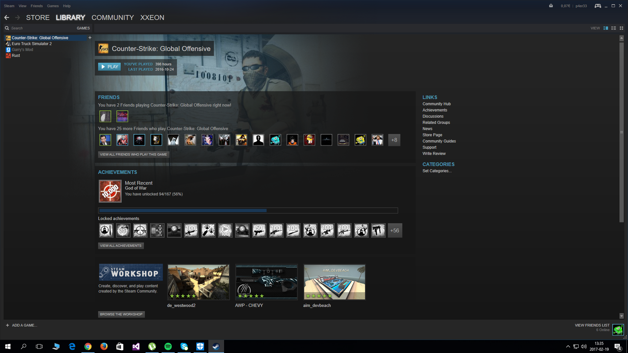Open Visual Studio from the taskbar

(x=136, y=346)
